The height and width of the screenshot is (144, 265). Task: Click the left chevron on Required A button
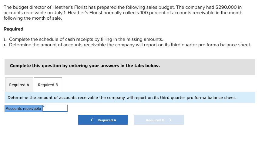[92, 120]
